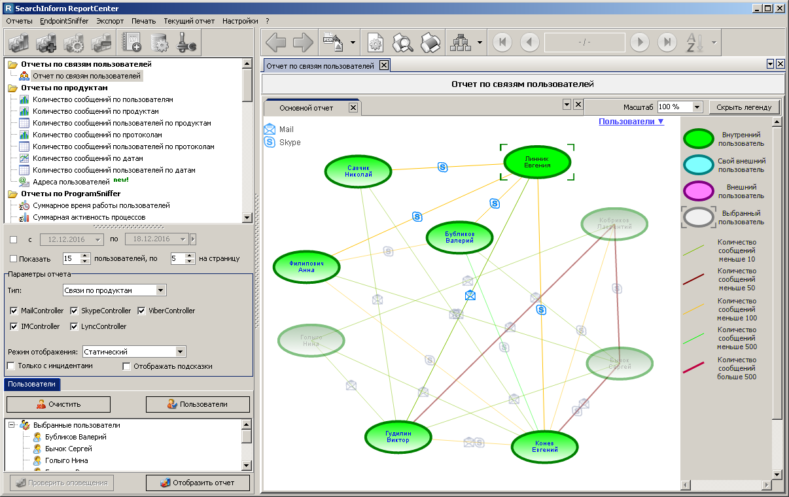Click the Mail icon in graph legend

tap(269, 129)
